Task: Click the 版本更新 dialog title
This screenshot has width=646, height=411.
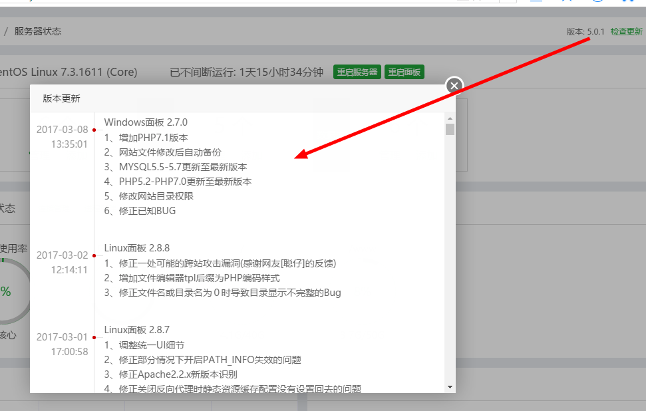Action: coord(61,98)
